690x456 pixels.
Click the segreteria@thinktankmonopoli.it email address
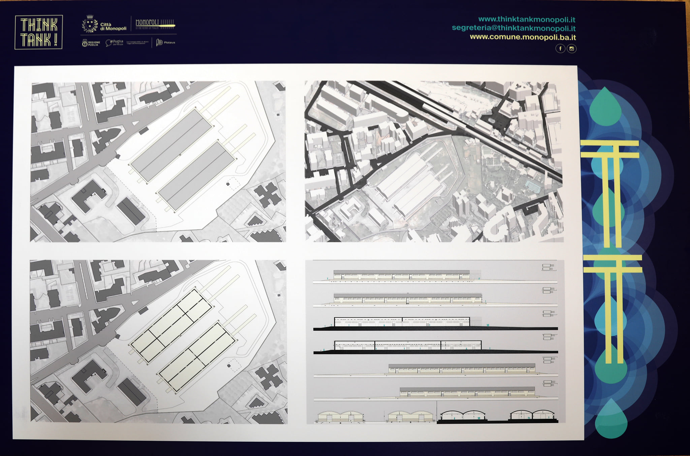click(513, 28)
